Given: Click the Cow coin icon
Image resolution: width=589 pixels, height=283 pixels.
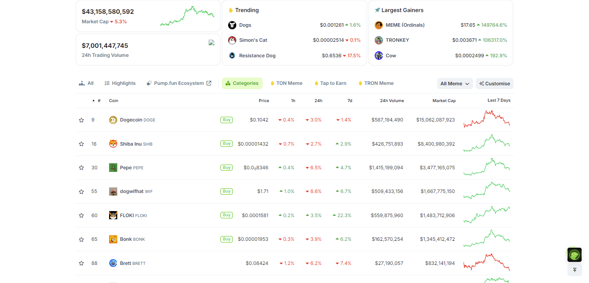Looking at the screenshot, I should pyautogui.click(x=379, y=56).
